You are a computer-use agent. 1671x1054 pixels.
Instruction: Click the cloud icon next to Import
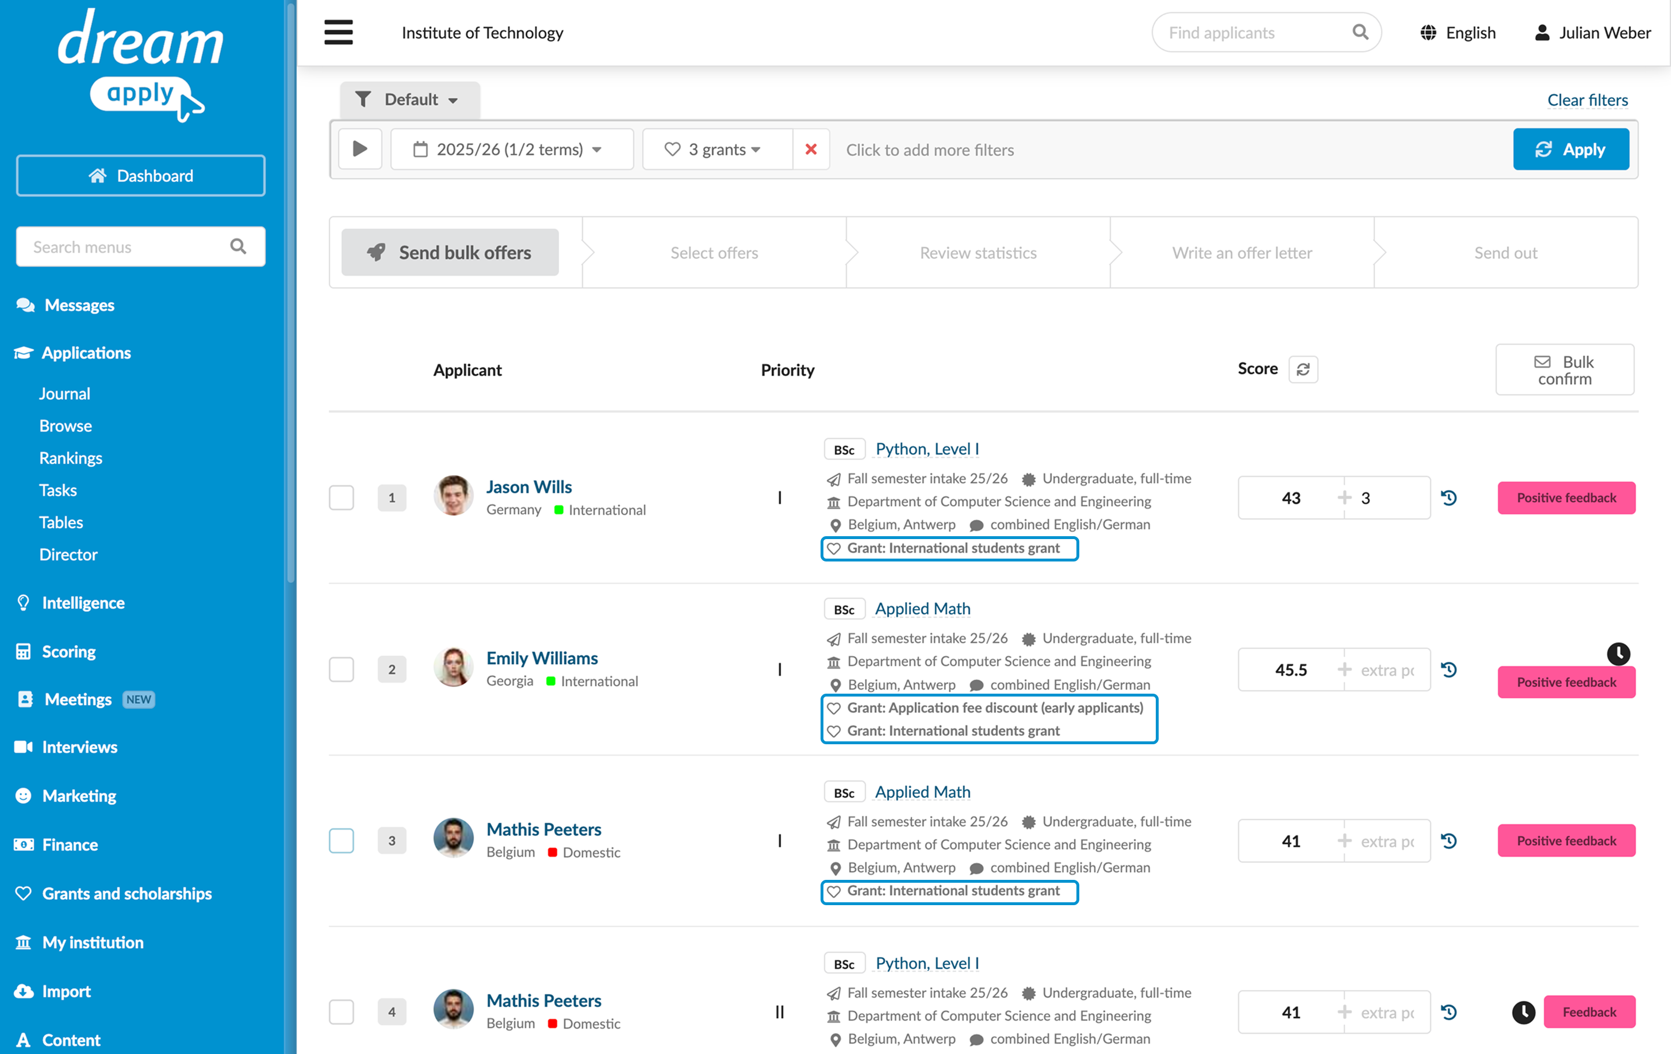point(24,991)
